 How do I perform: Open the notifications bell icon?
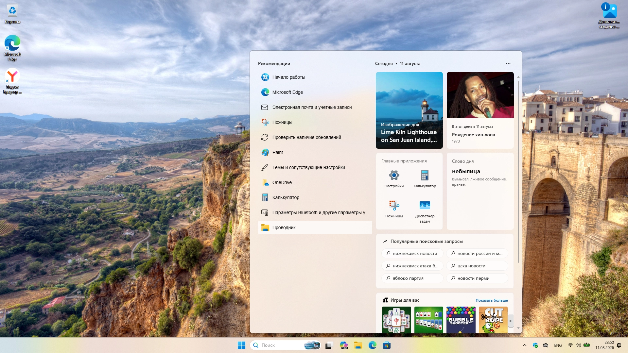click(619, 345)
